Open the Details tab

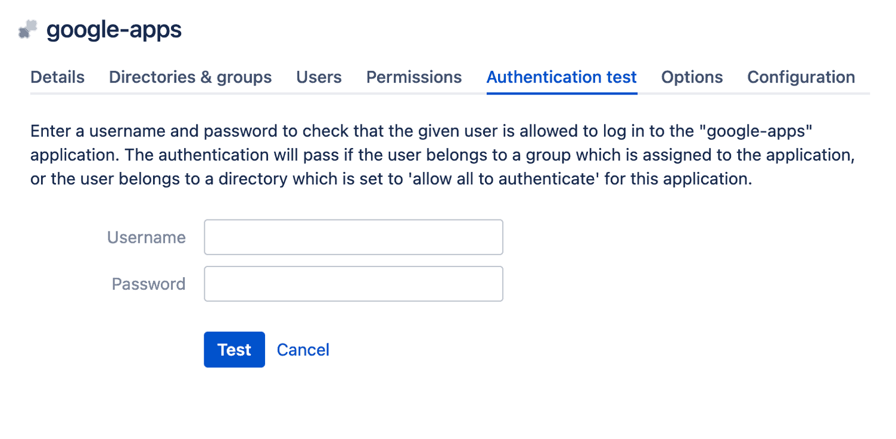click(x=57, y=77)
